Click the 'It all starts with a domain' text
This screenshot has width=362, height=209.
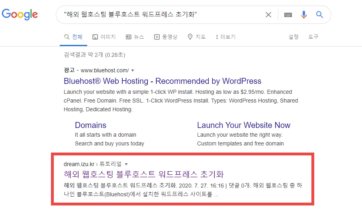pos(106,135)
